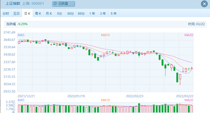Screen dimensions: 210x113
Task: Click the 3640.67 price axis label
Action: 9,40
